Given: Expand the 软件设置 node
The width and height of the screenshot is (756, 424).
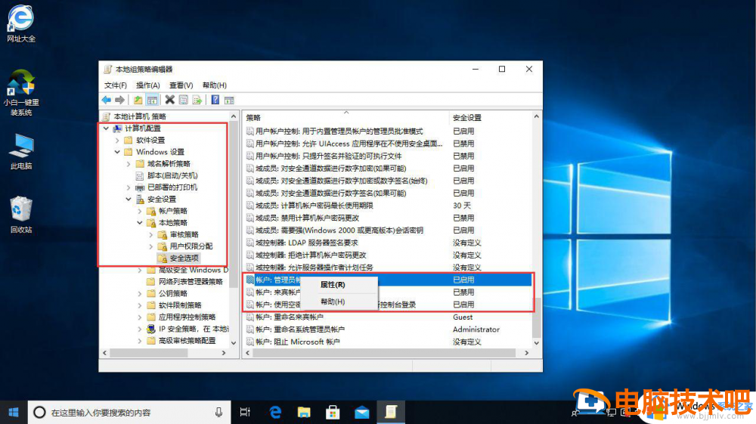Looking at the screenshot, I should click(x=117, y=141).
